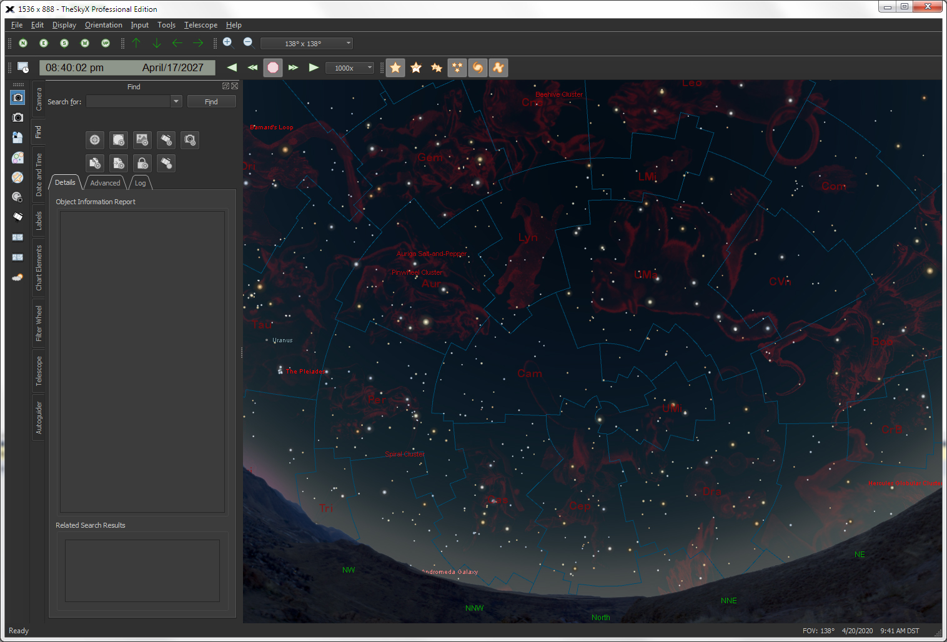This screenshot has width=947, height=642.
Task: Stop the time flow
Action: 273,67
